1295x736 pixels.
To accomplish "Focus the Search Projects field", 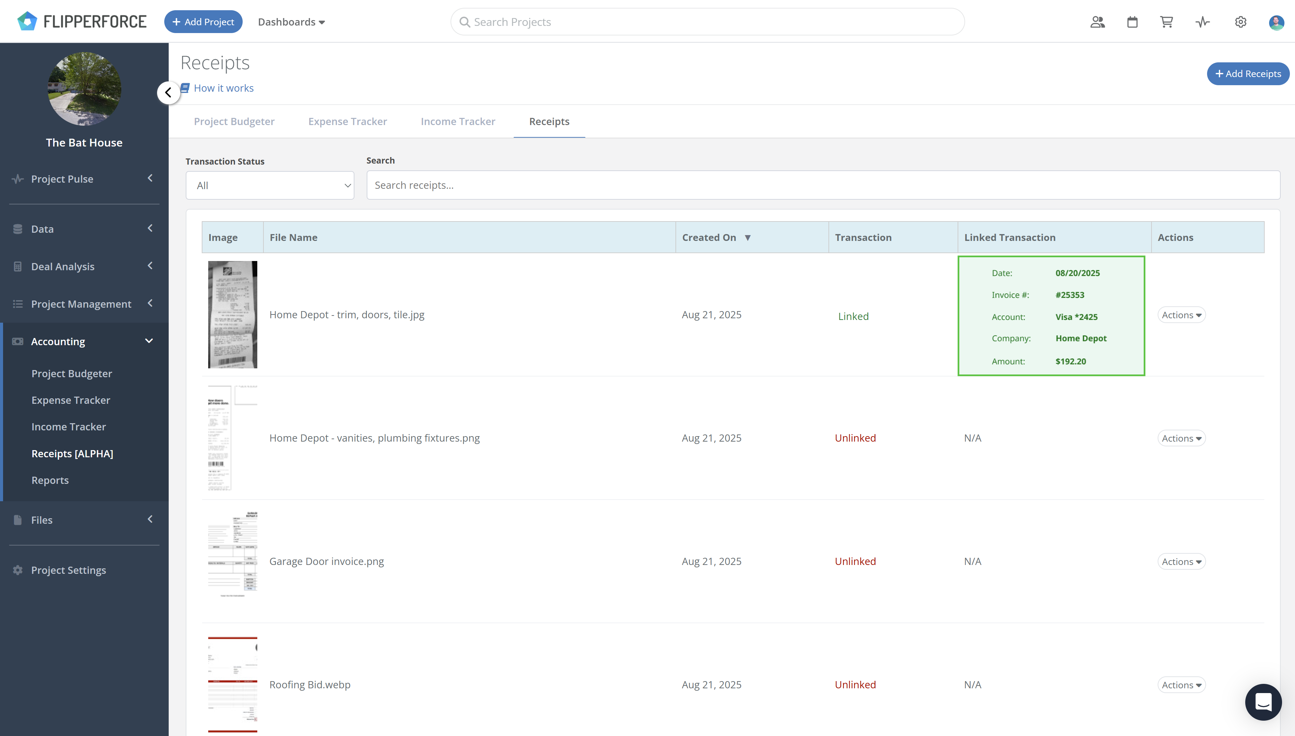I will coord(708,22).
